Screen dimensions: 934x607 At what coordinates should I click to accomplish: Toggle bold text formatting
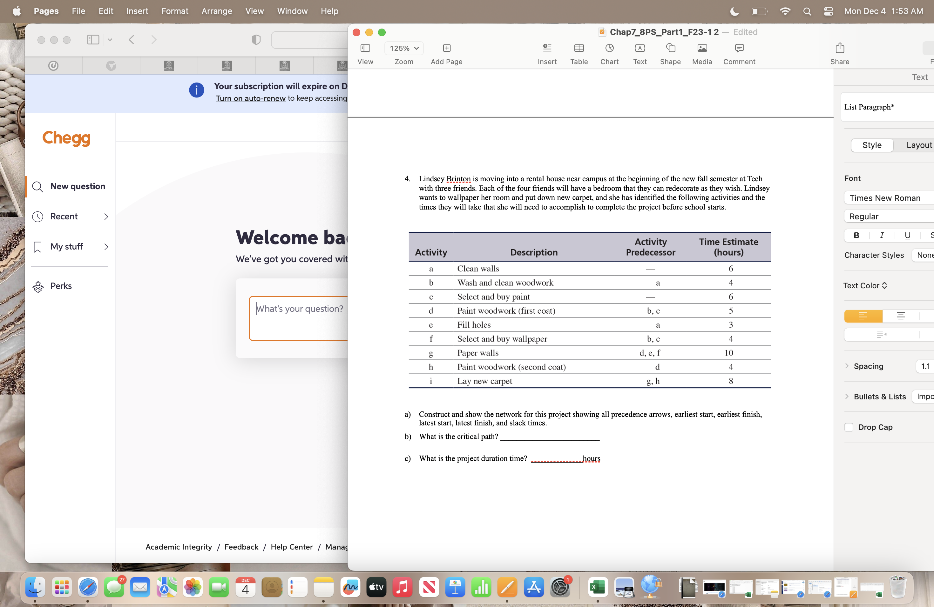[856, 235]
